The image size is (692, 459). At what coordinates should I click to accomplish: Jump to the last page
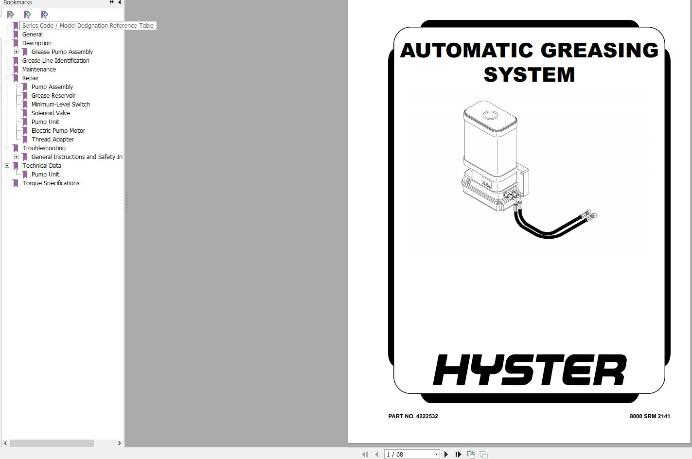tap(458, 454)
